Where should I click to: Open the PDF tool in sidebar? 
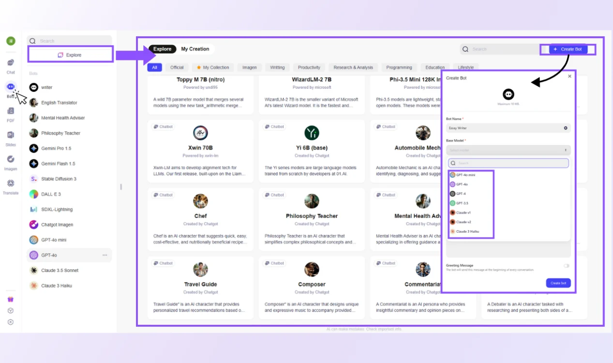click(x=11, y=112)
